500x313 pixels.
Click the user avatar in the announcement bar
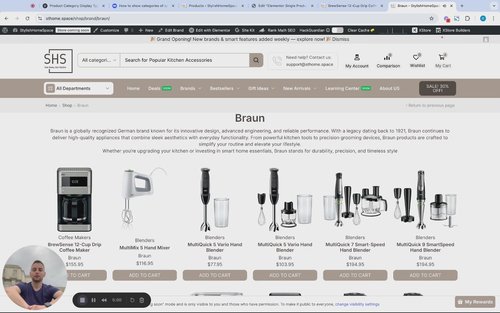[x=486, y=39]
